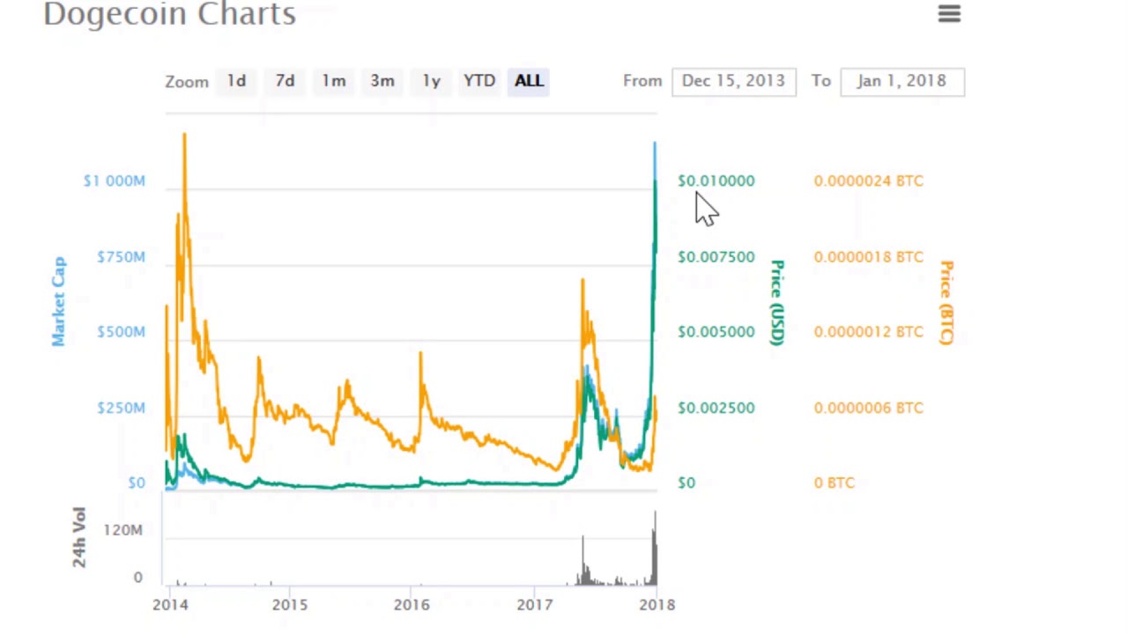The height and width of the screenshot is (634, 1128).
Task: Click the 0.0000018 BTC price tick
Action: coord(868,256)
